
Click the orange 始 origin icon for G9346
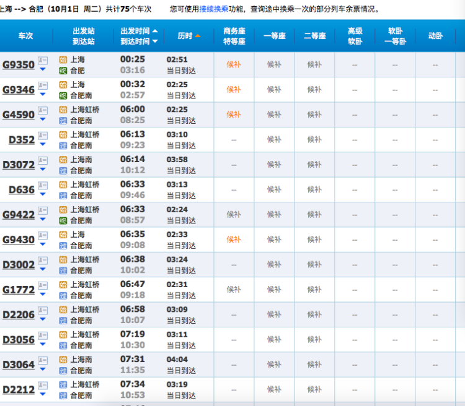[63, 85]
